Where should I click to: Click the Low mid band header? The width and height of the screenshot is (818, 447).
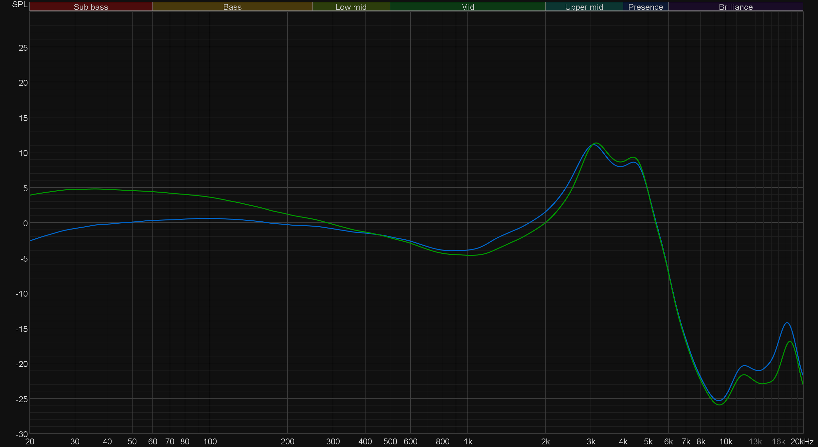point(351,7)
